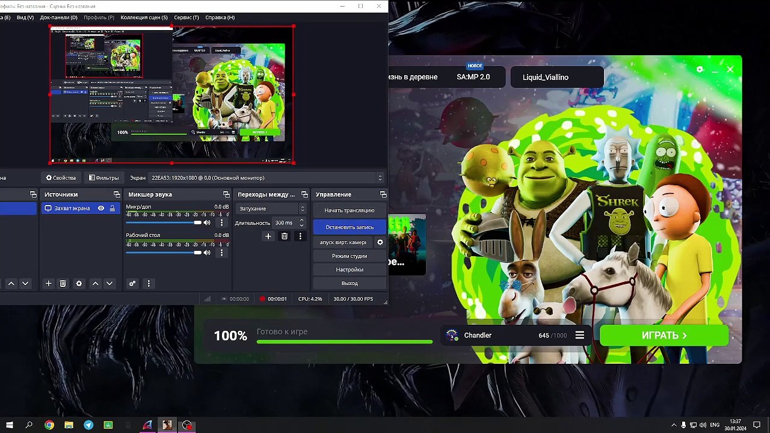The width and height of the screenshot is (770, 433).
Task: Open the ENG input language switcher
Action: point(715,425)
